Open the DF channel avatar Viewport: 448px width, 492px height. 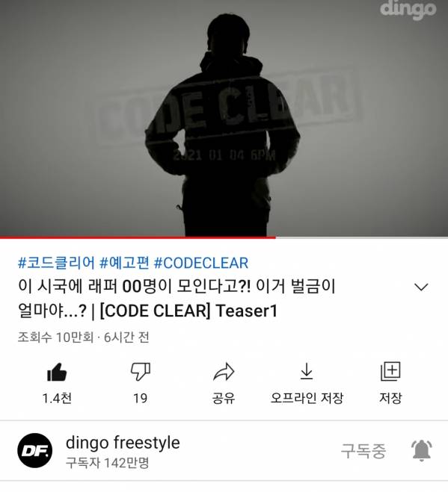click(35, 451)
